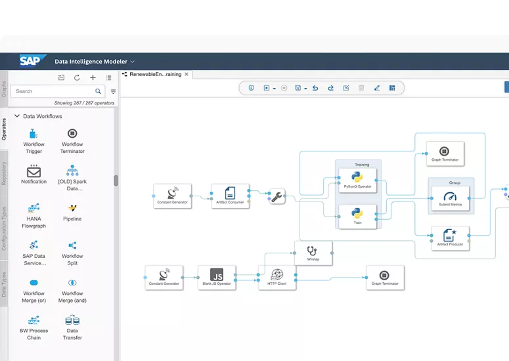Refresh the operators list
The width and height of the screenshot is (509, 361).
click(77, 77)
